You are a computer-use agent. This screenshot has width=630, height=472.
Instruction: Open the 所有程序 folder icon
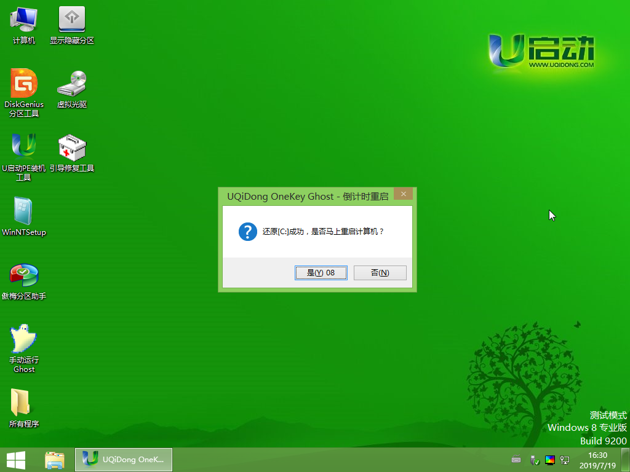(24, 408)
